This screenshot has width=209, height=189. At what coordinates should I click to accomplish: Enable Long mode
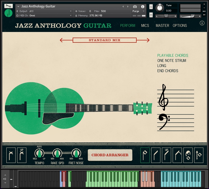click(x=162, y=66)
